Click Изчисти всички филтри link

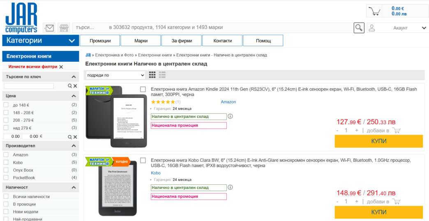tap(33, 67)
